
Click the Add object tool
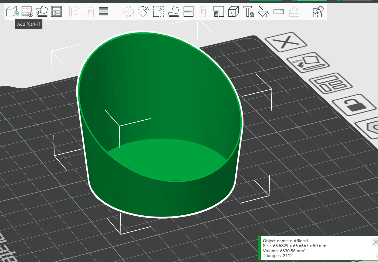12,12
